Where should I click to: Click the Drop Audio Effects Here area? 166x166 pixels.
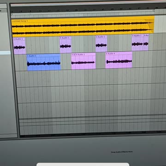122,152
